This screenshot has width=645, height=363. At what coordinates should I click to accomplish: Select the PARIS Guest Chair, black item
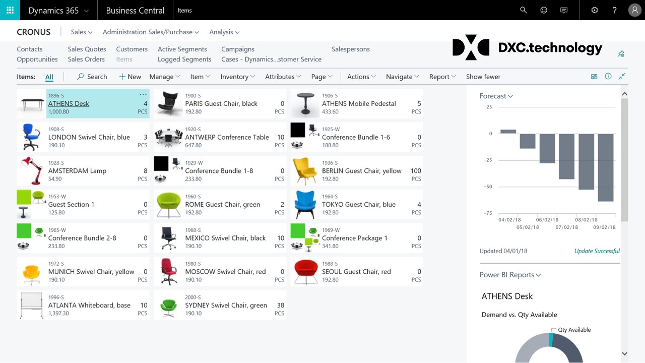click(x=220, y=103)
